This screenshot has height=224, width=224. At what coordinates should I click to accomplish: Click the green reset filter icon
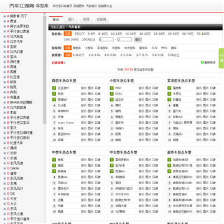pos(202,62)
